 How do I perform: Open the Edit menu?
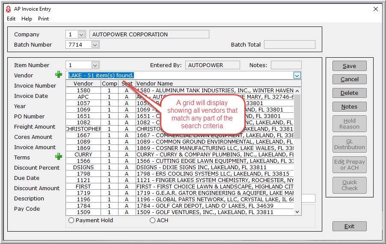pyautogui.click(x=11, y=19)
